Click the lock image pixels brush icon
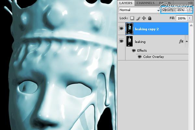Viewport: 195px width, 130px height. click(x=138, y=19)
